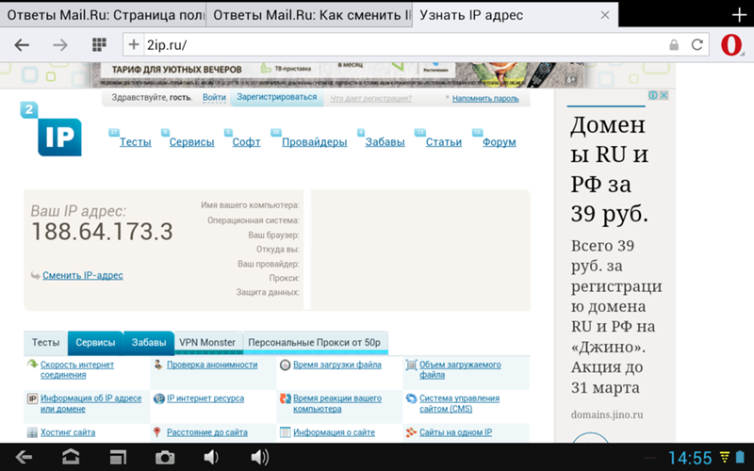Screen dimensions: 754x471
Task: Click the top banner ad 'Тариф для уютных вечеров'
Action: [337, 74]
